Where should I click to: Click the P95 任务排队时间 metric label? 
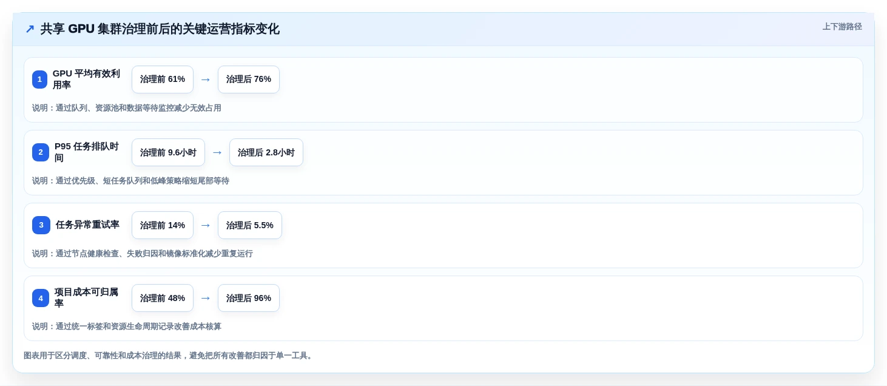point(87,152)
